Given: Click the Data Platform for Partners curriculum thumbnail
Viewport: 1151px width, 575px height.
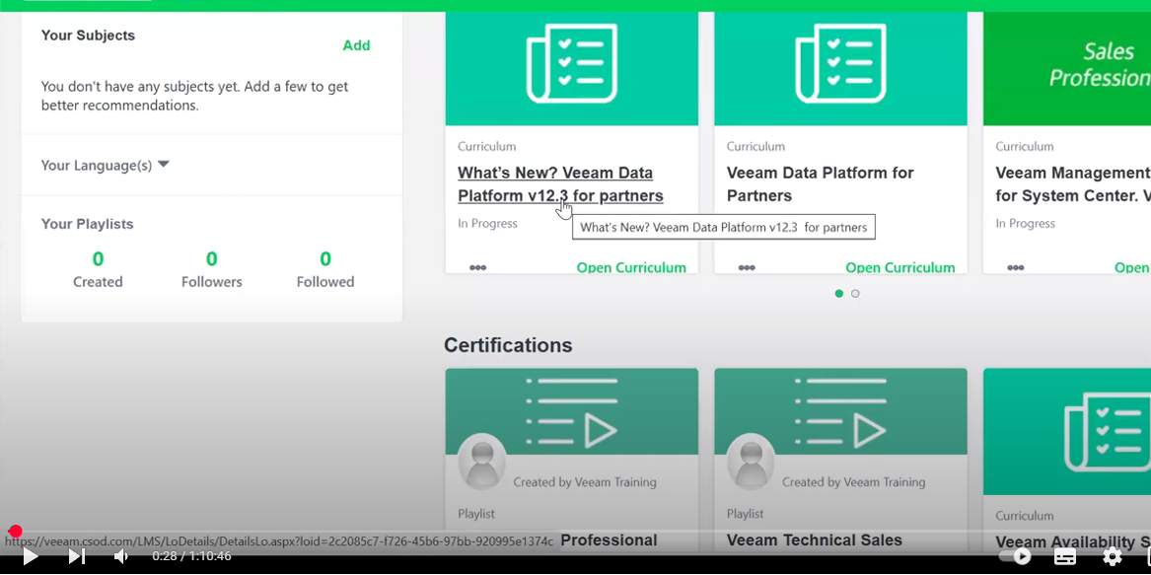Looking at the screenshot, I should [x=840, y=68].
